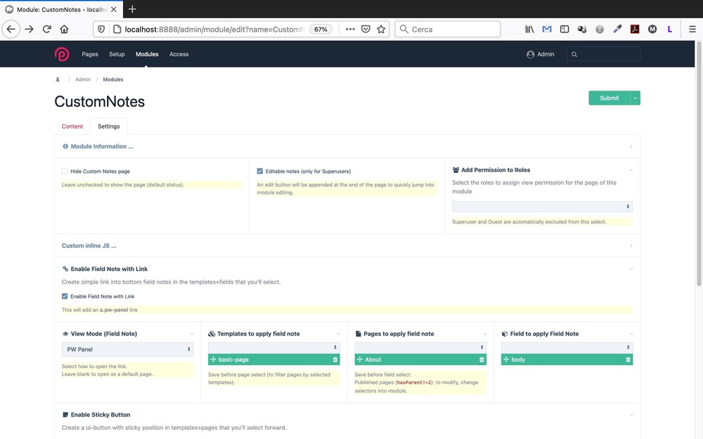
Task: Click trash icon on body field
Action: [x=628, y=360]
